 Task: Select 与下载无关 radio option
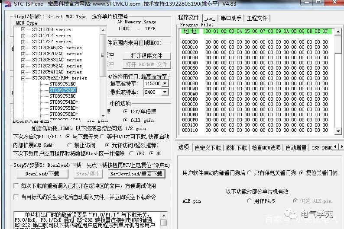(68, 137)
